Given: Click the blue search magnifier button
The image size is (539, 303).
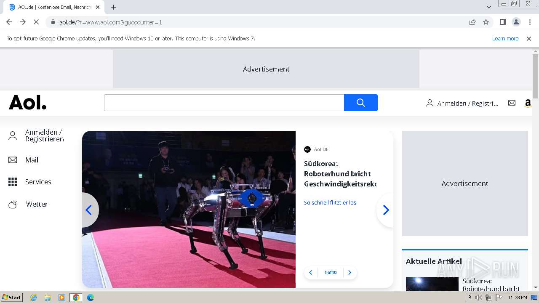Looking at the screenshot, I should pyautogui.click(x=360, y=103).
